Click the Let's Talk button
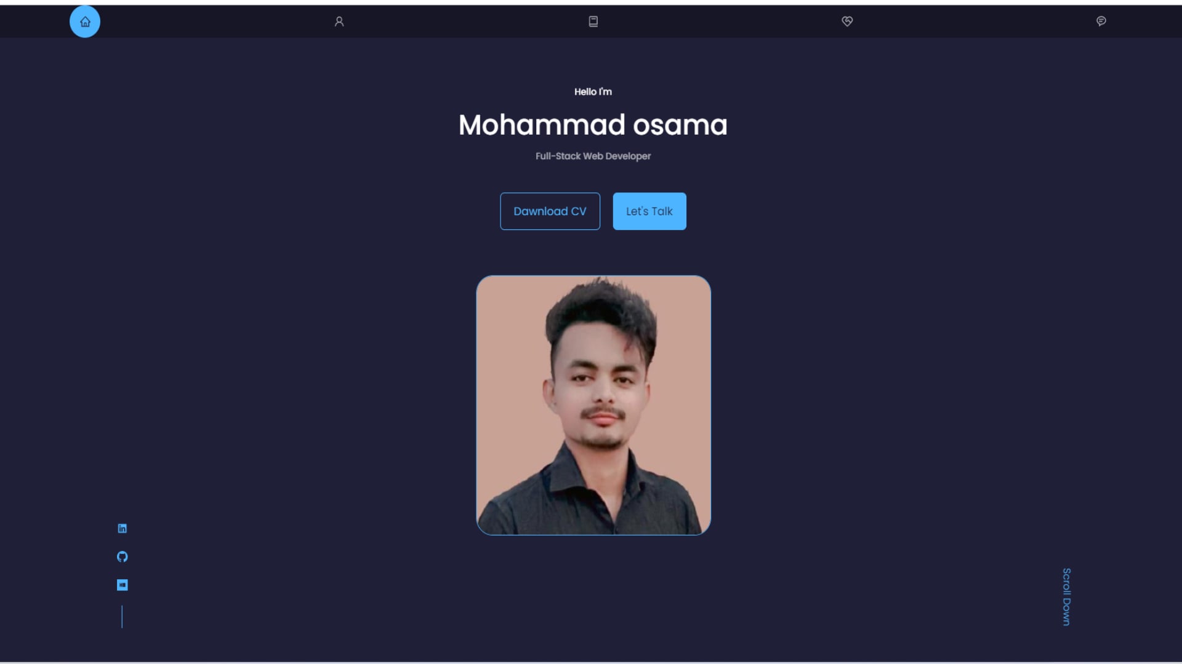This screenshot has width=1182, height=664. [649, 211]
